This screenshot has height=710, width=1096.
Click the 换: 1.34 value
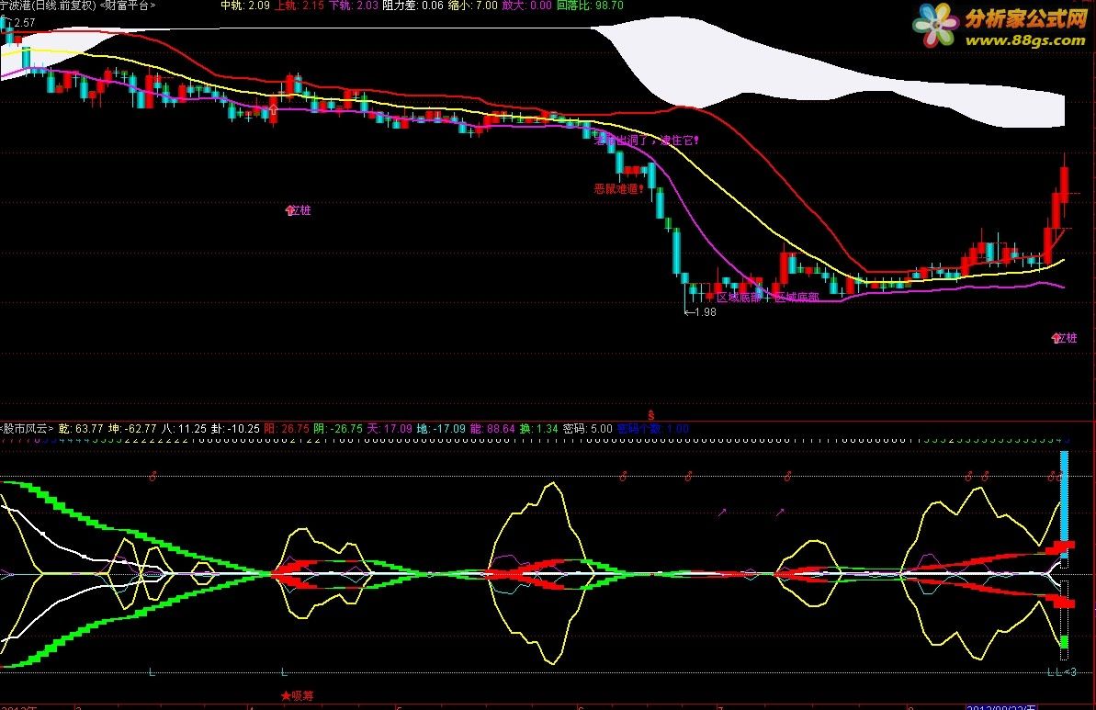539,428
